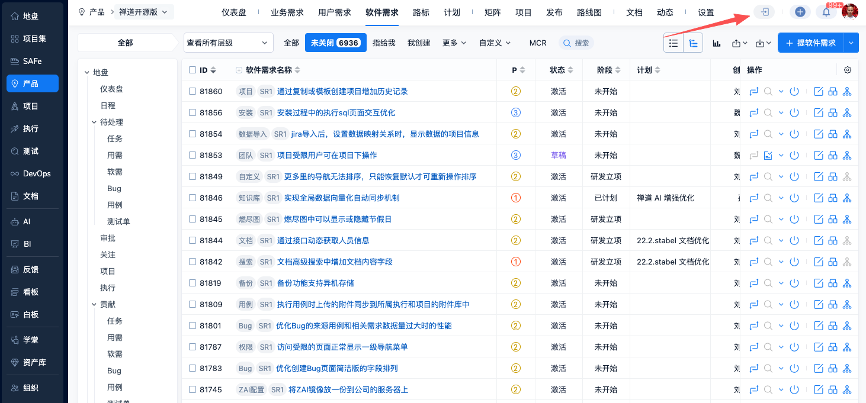
Task: Click the blue plus quick-create icon
Action: pos(800,12)
